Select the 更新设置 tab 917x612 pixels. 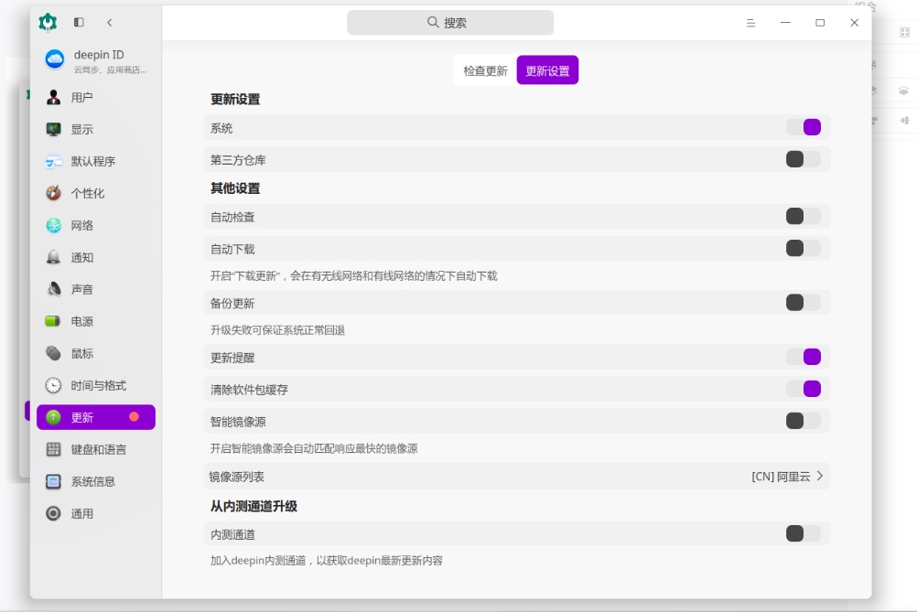pyautogui.click(x=547, y=70)
